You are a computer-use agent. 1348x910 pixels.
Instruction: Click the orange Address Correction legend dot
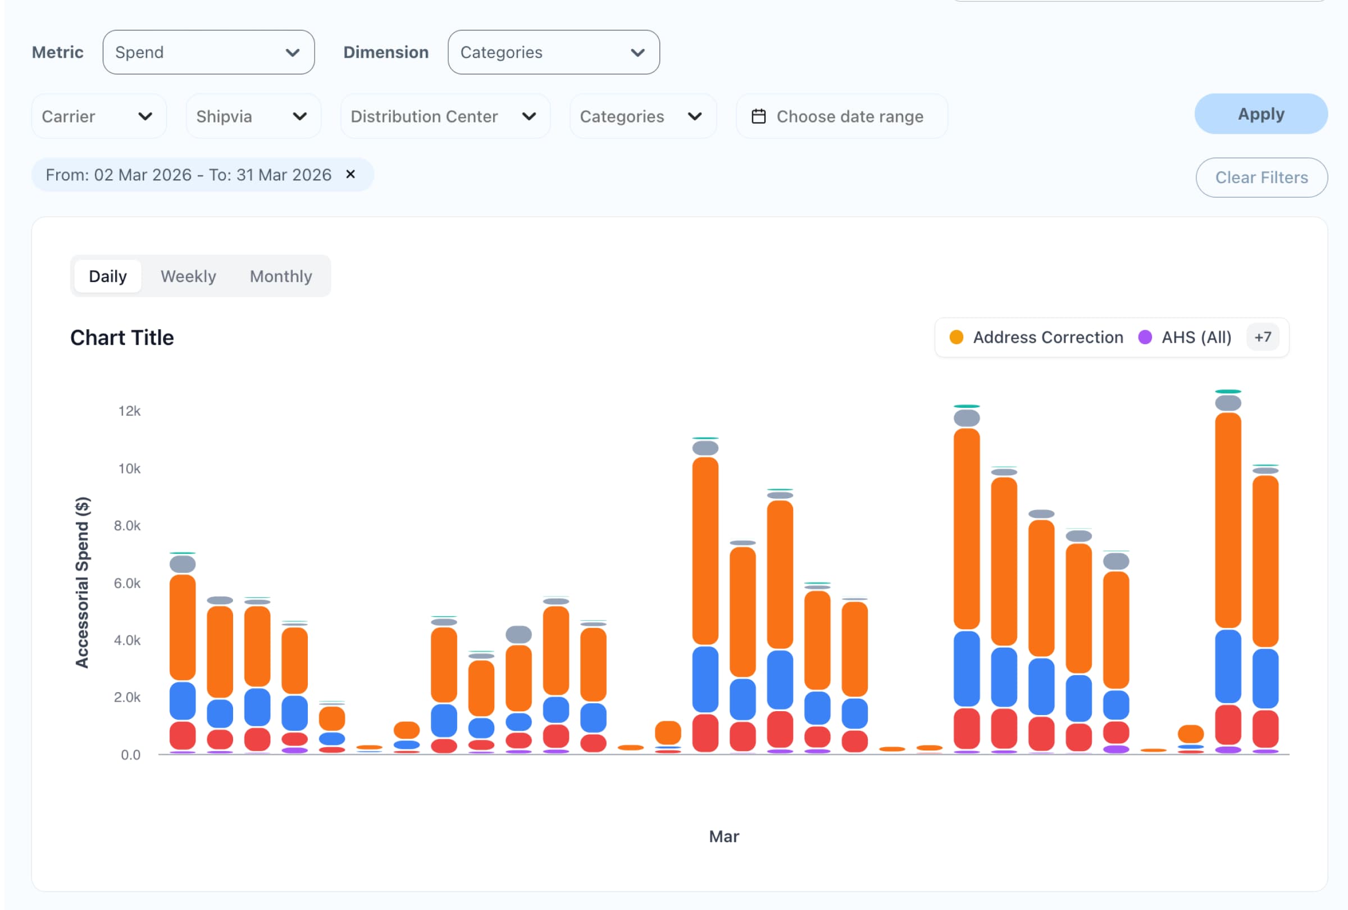[x=957, y=338]
